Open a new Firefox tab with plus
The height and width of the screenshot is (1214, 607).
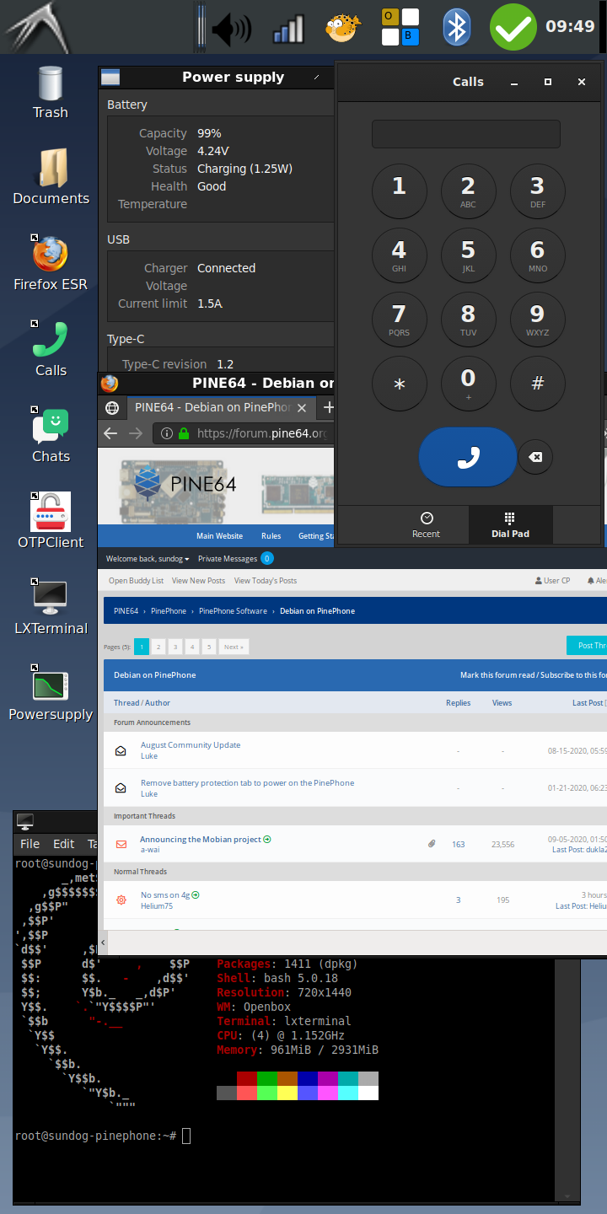[329, 407]
